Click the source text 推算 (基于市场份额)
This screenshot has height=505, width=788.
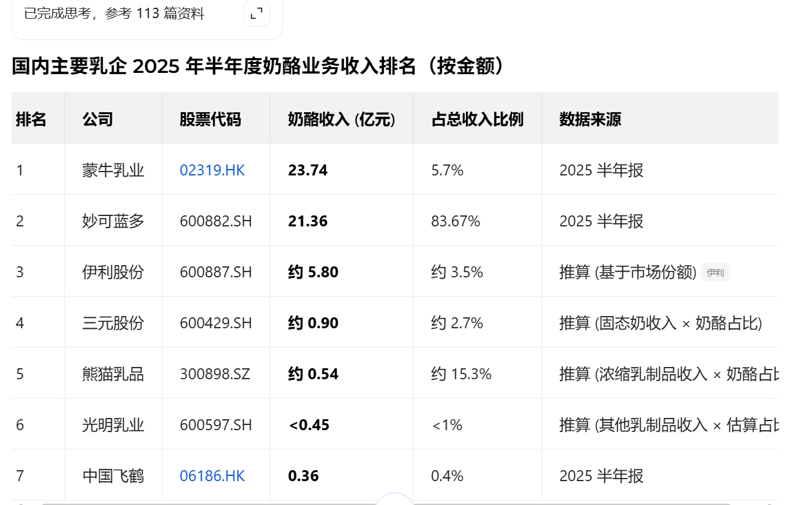pos(628,272)
